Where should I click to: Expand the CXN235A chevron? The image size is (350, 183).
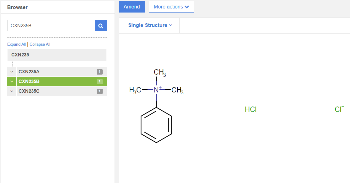(12, 72)
